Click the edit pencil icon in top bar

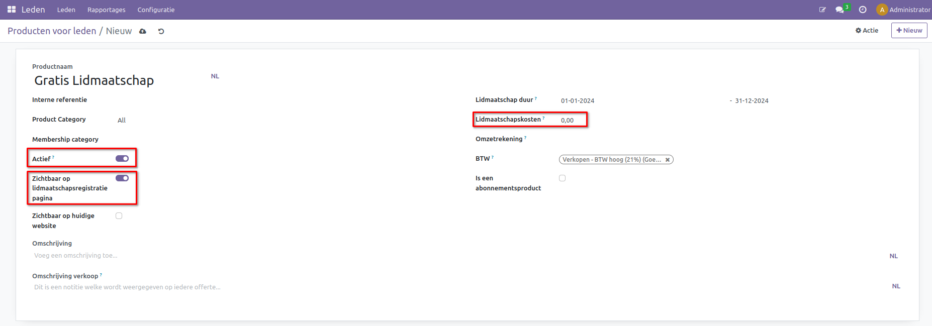pyautogui.click(x=822, y=10)
